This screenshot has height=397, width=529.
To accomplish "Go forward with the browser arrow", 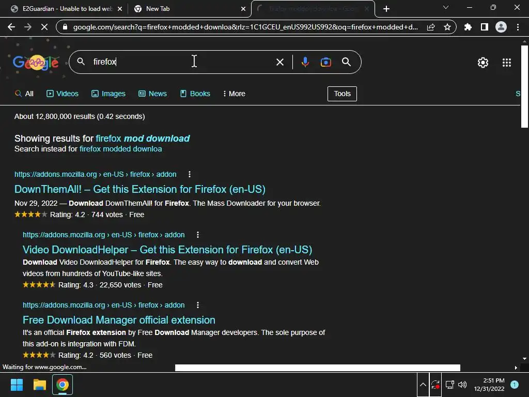I will (x=28, y=27).
